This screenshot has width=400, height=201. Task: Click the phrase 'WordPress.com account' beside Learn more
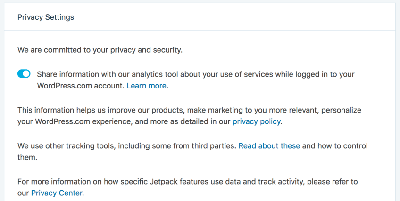point(80,86)
